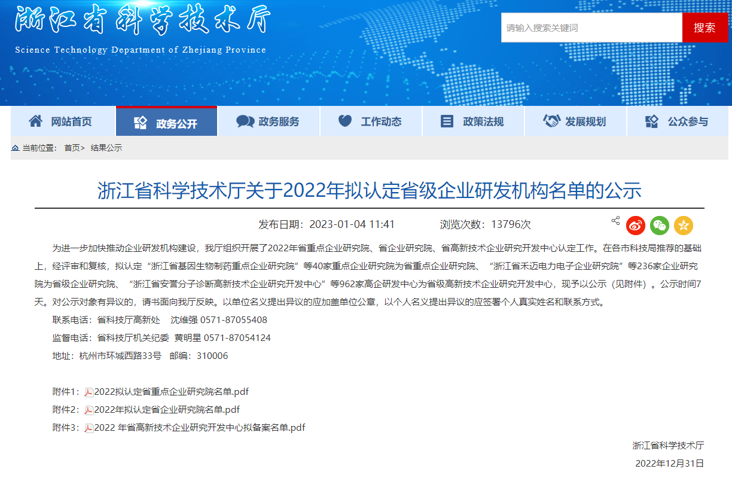This screenshot has height=478, width=732.
Task: Switch to the 政策法规 navigation tab
Action: [473, 121]
